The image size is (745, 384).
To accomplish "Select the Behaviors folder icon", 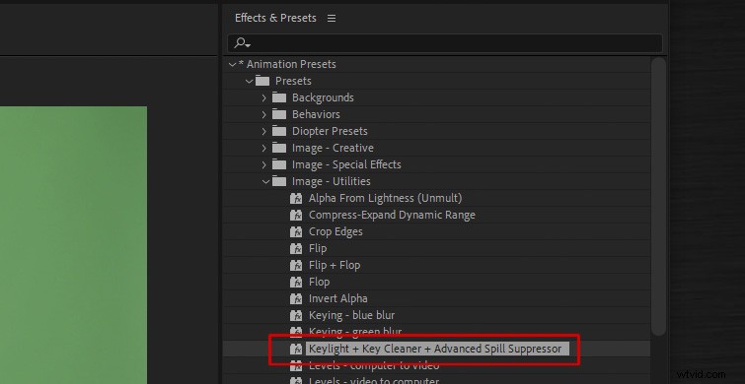I will [279, 114].
